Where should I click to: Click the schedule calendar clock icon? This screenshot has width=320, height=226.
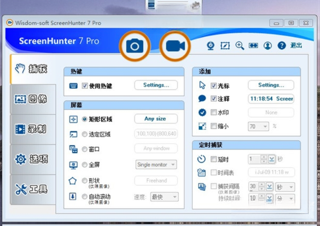[x=202, y=173]
